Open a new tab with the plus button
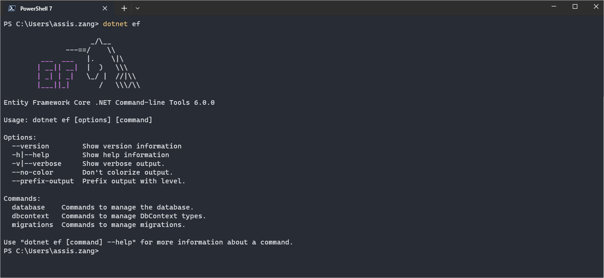Viewport: 604px width, 278px height. [x=124, y=8]
